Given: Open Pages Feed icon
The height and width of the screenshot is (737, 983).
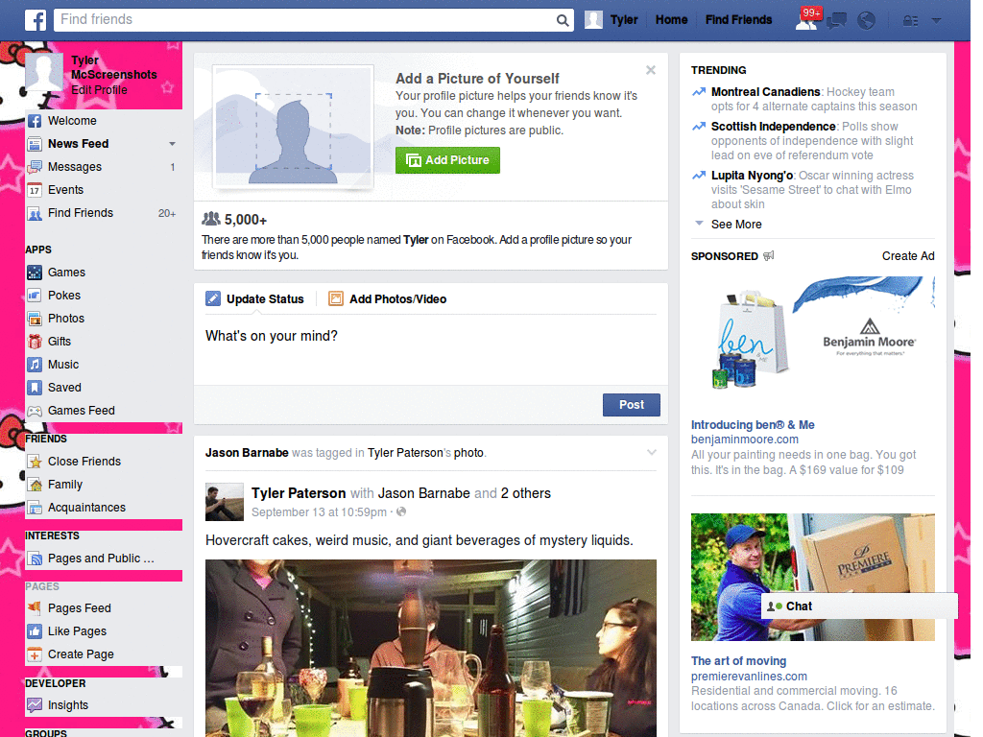Looking at the screenshot, I should [35, 607].
